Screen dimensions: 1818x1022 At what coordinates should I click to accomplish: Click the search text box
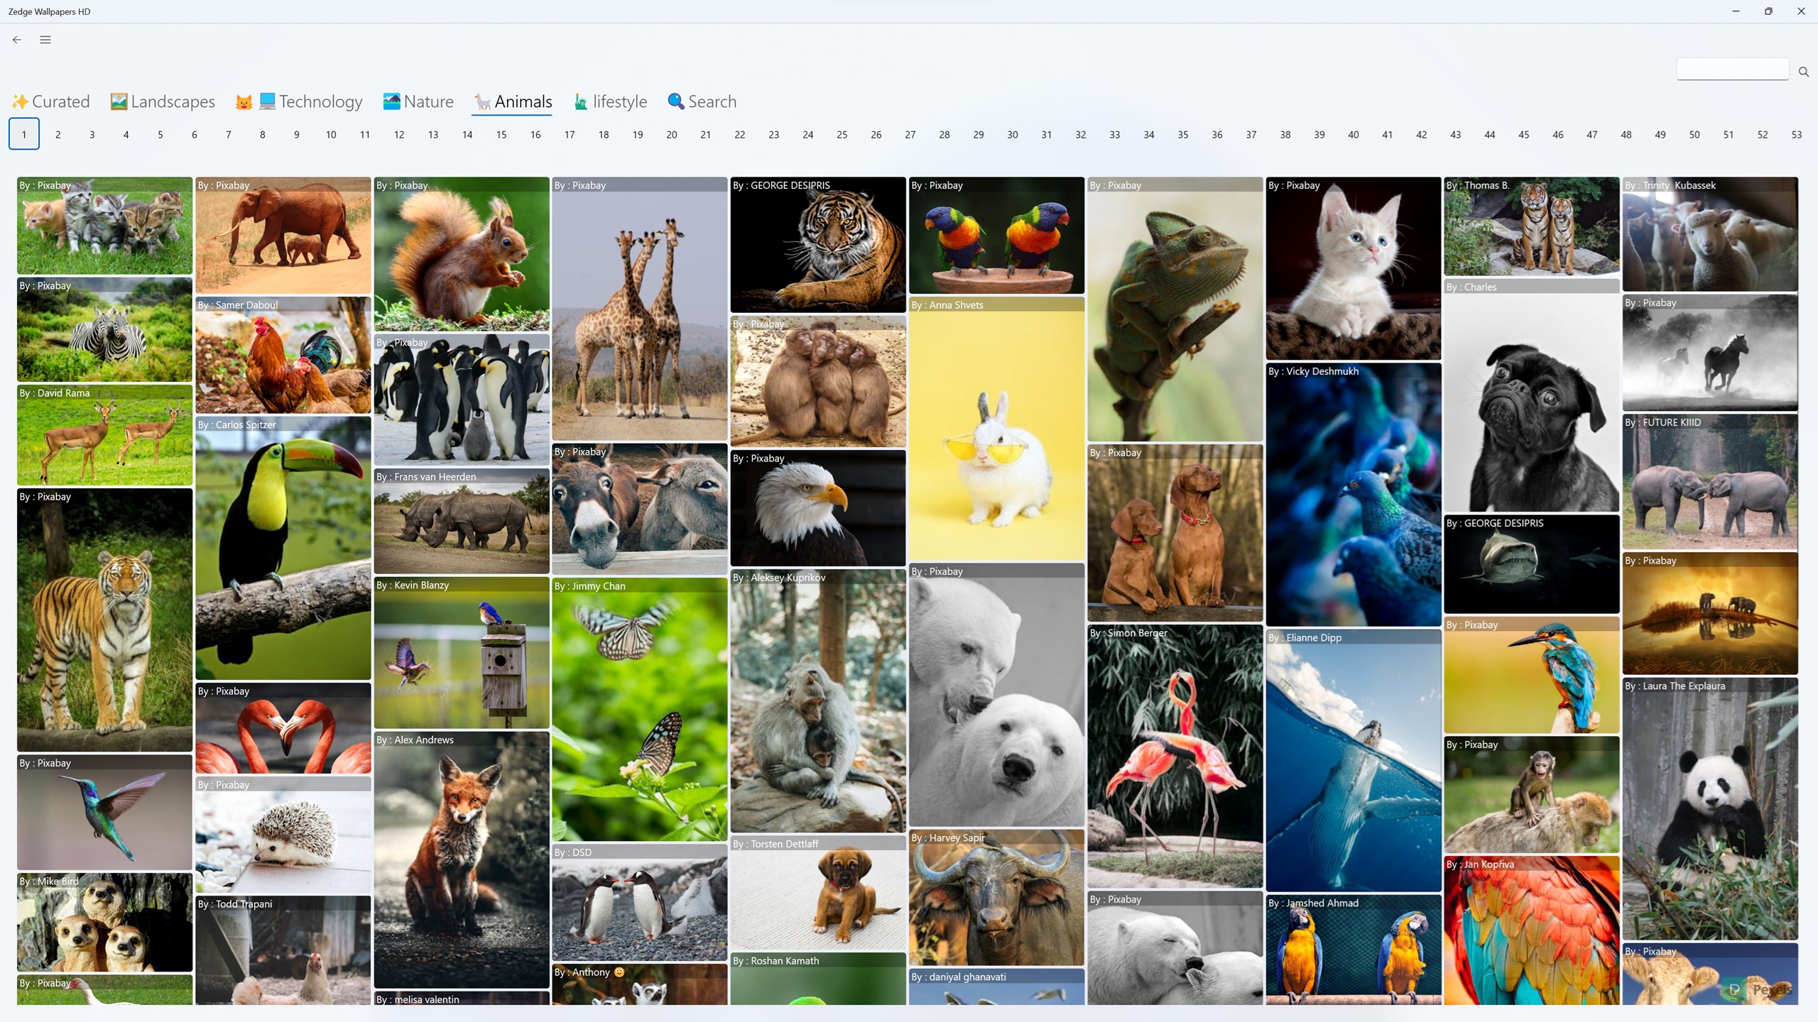1732,70
